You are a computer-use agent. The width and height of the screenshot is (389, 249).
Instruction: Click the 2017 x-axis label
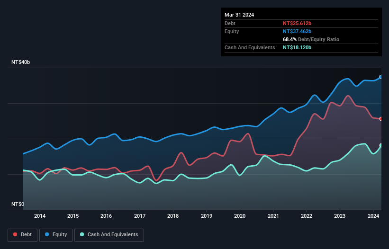pyautogui.click(x=140, y=216)
